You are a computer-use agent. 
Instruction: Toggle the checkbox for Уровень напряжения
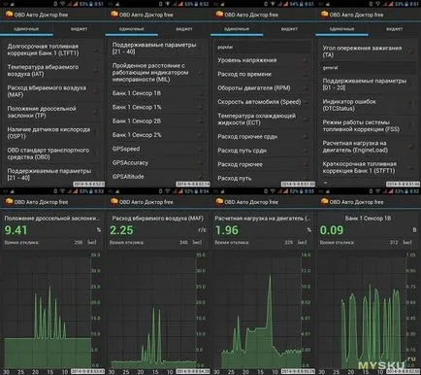pyautogui.click(x=306, y=60)
